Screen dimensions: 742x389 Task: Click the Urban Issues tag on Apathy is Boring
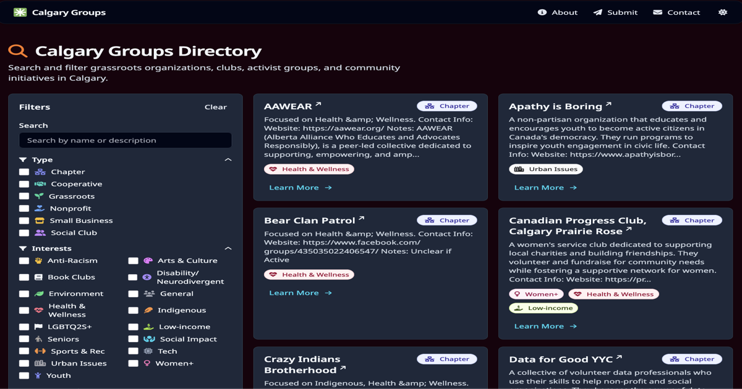point(546,169)
